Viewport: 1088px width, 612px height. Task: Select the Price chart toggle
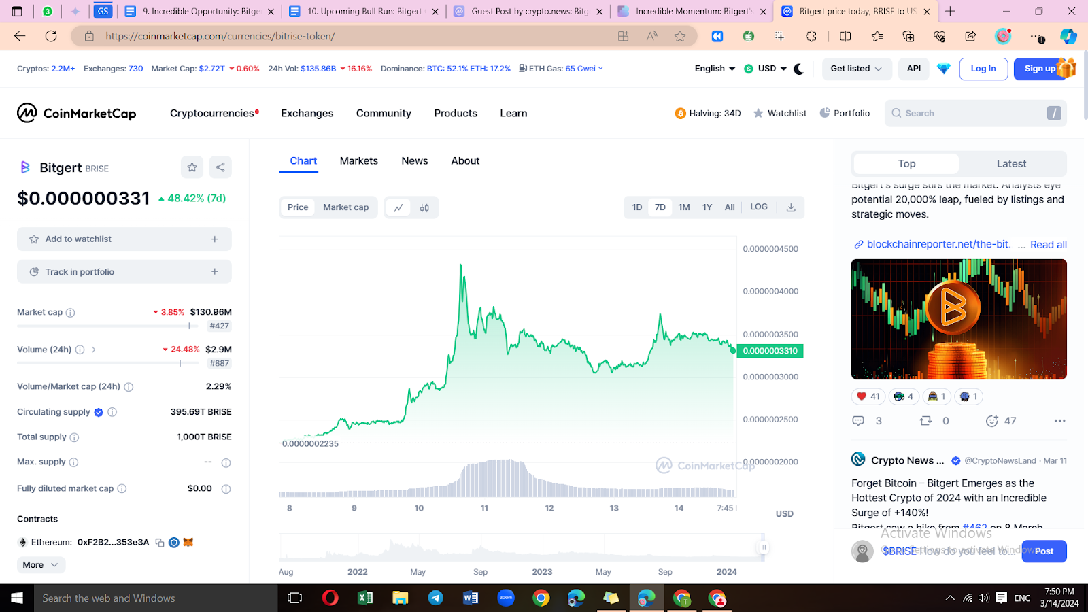tap(298, 207)
